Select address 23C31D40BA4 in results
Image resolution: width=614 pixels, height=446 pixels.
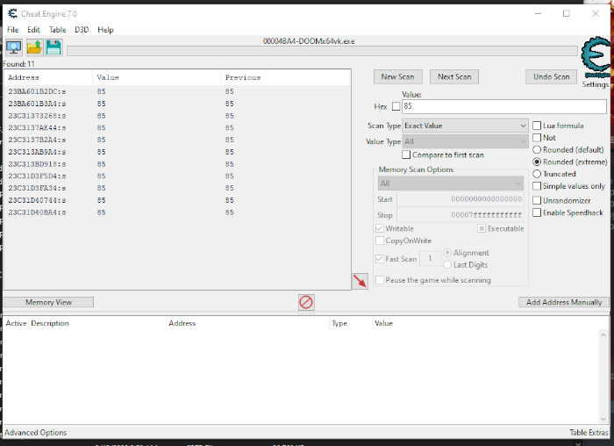click(177, 212)
